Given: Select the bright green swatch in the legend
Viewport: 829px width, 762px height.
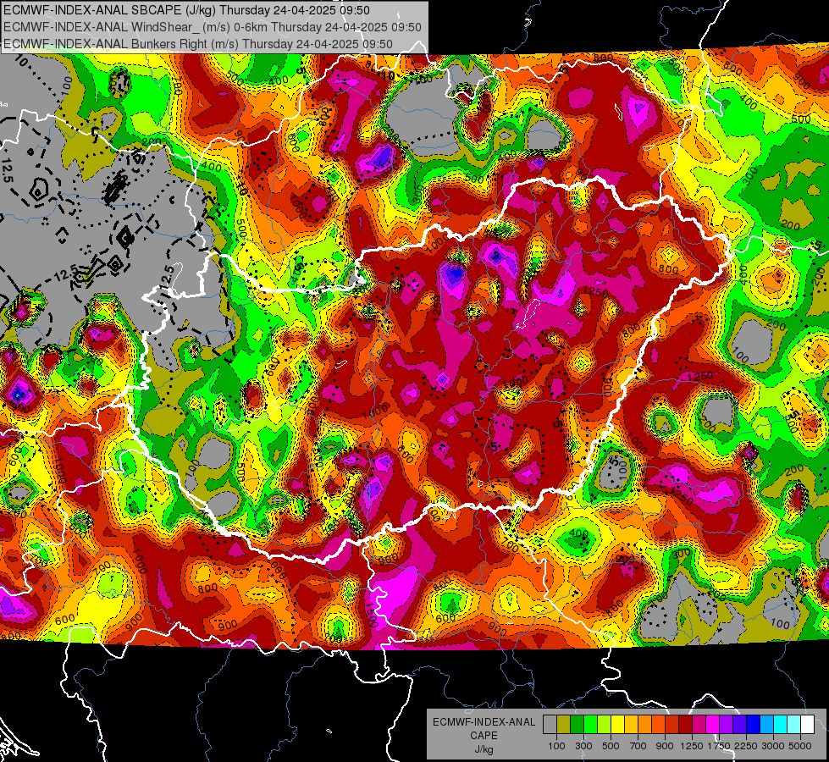Looking at the screenshot, I should coord(590,724).
